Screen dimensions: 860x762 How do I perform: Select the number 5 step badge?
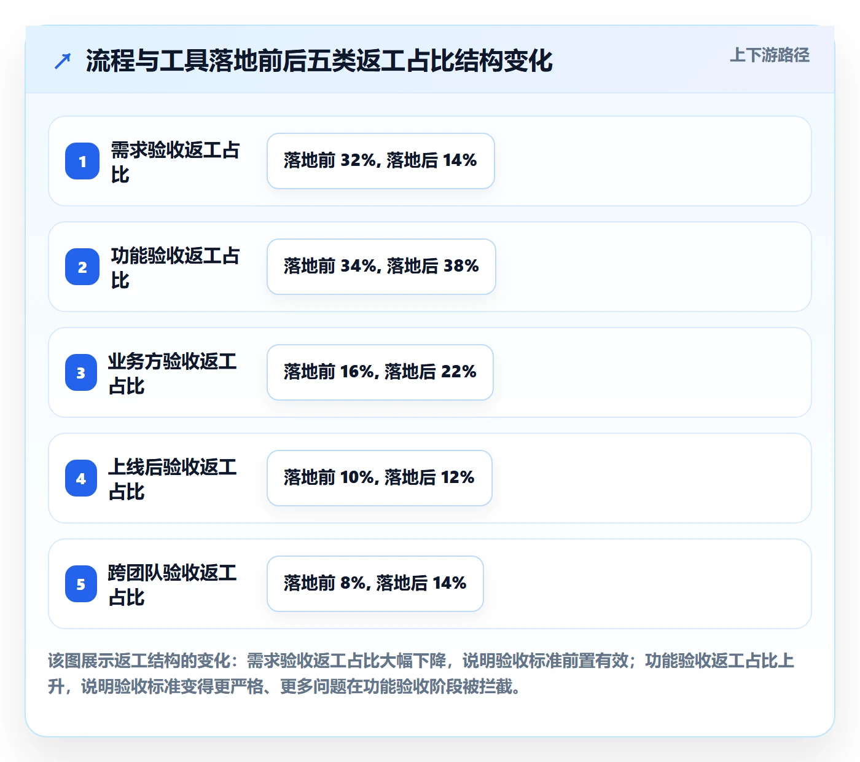pyautogui.click(x=81, y=584)
